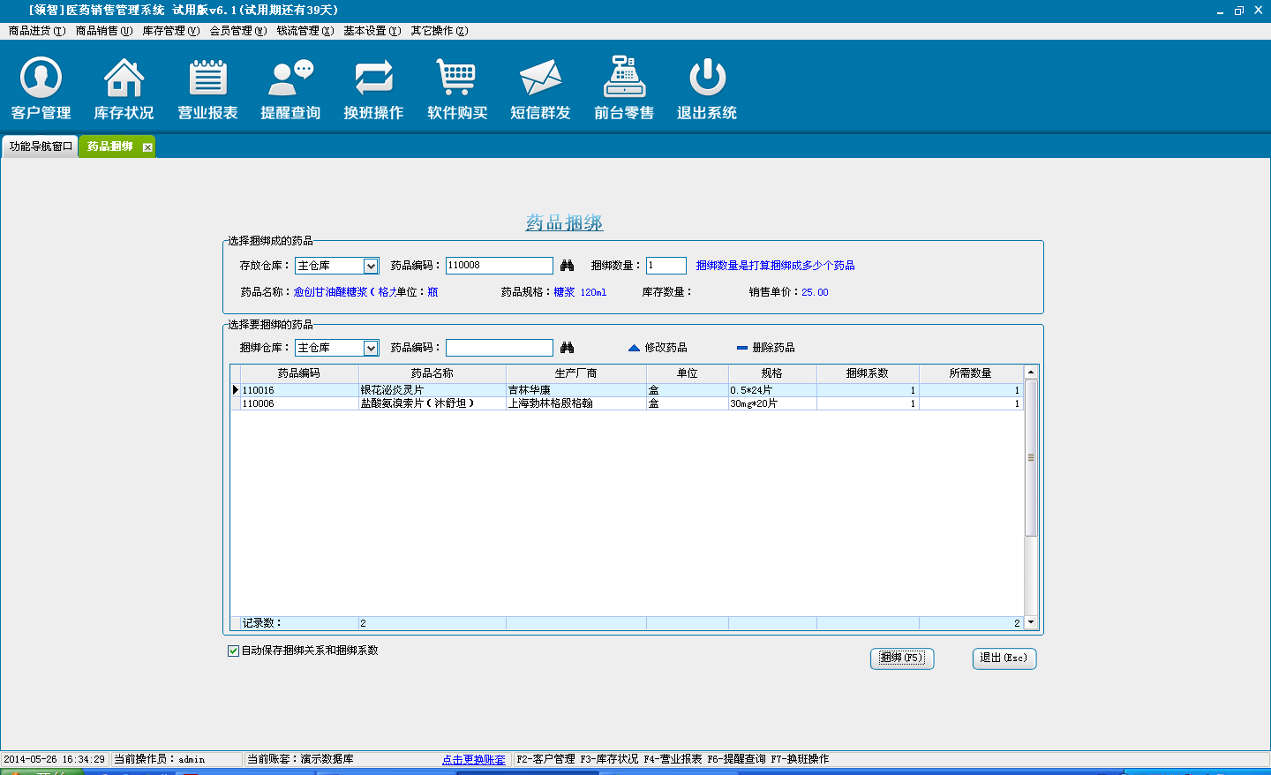Click the 捆绑 (F5) button

[x=901, y=658]
